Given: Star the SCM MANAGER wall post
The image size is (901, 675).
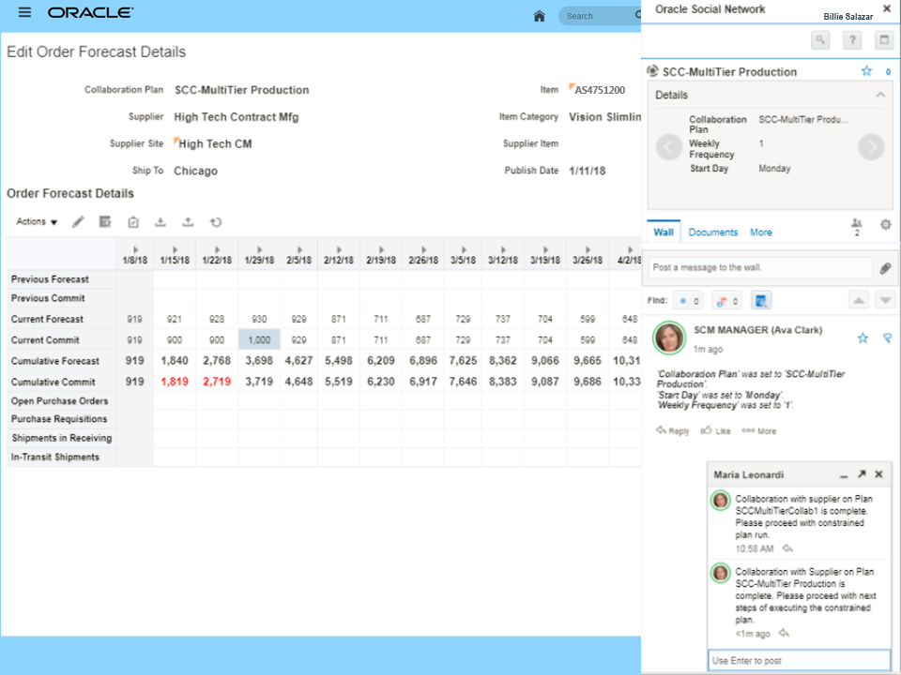Looking at the screenshot, I should tap(863, 338).
